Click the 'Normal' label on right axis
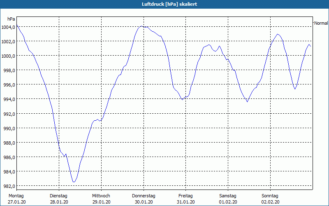Viewport: 329px width, 206px height. click(x=321, y=23)
